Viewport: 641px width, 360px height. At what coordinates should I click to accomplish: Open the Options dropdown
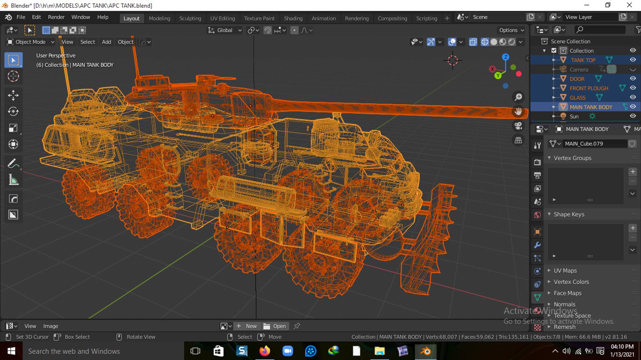click(511, 30)
